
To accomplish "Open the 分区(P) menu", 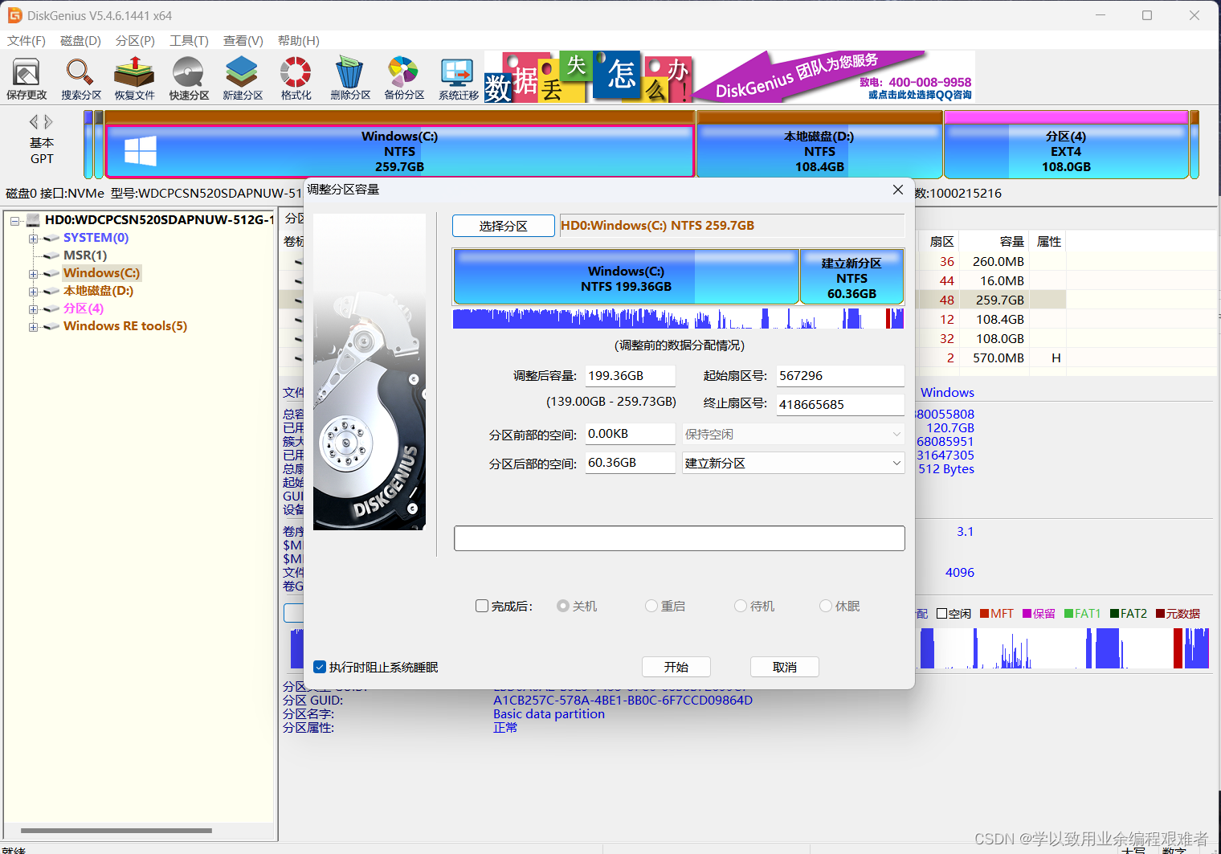I will point(134,40).
